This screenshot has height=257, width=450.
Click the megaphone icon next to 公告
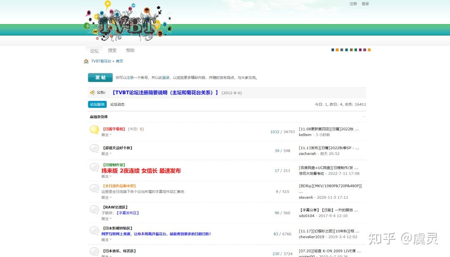click(92, 92)
